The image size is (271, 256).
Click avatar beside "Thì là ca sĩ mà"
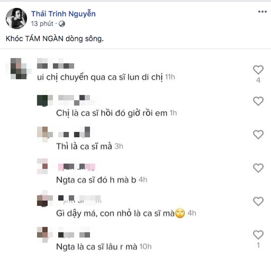pos(44,134)
